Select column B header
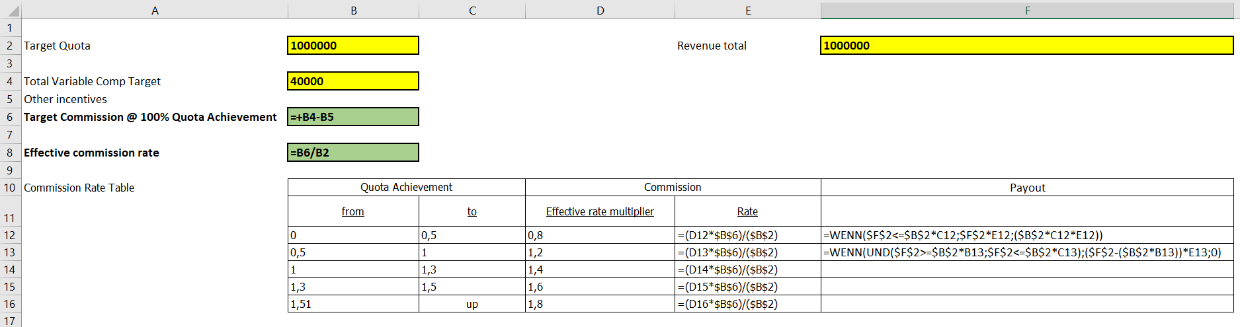The width and height of the screenshot is (1240, 327). 354,11
